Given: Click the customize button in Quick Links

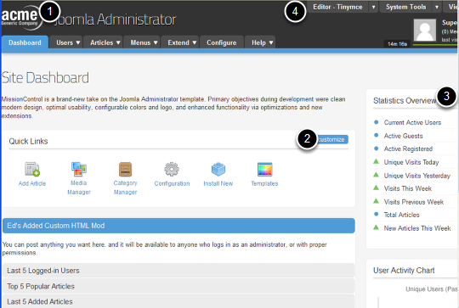Looking at the screenshot, I should (331, 139).
